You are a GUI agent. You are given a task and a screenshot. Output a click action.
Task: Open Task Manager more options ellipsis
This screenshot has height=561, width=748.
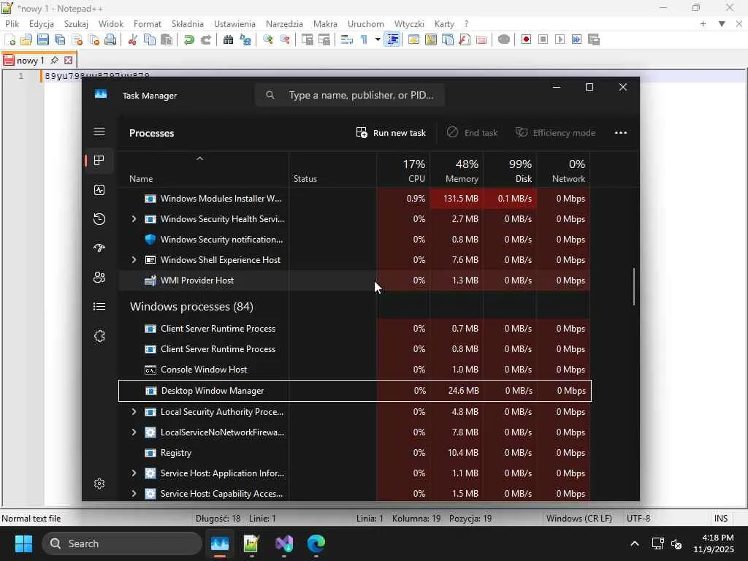click(x=621, y=133)
